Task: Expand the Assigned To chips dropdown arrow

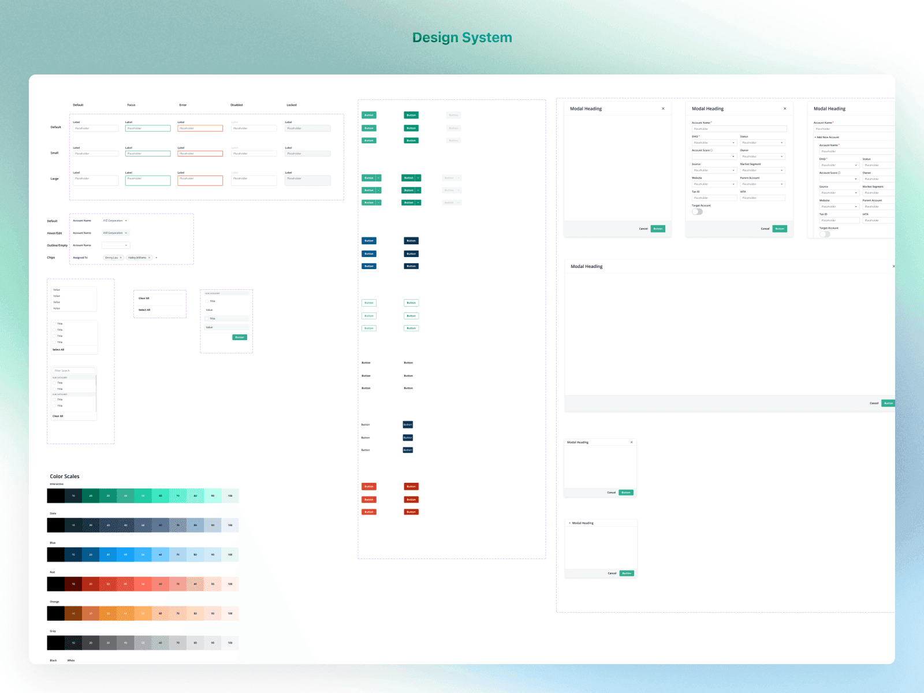Action: (157, 258)
